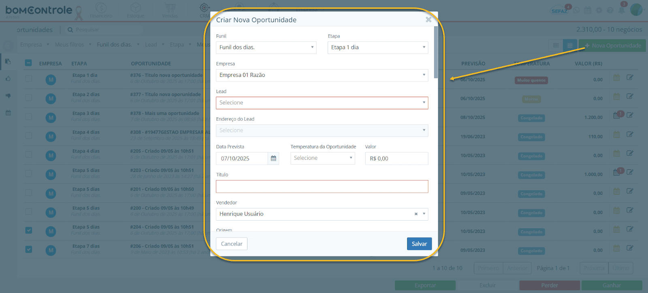Open the Estoque module icon
Viewport: 648px width, 293px height.
click(136, 11)
